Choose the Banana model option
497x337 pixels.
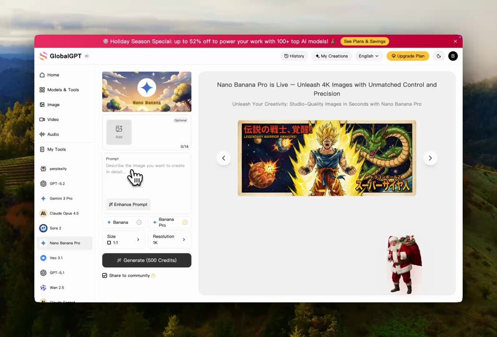click(x=124, y=222)
